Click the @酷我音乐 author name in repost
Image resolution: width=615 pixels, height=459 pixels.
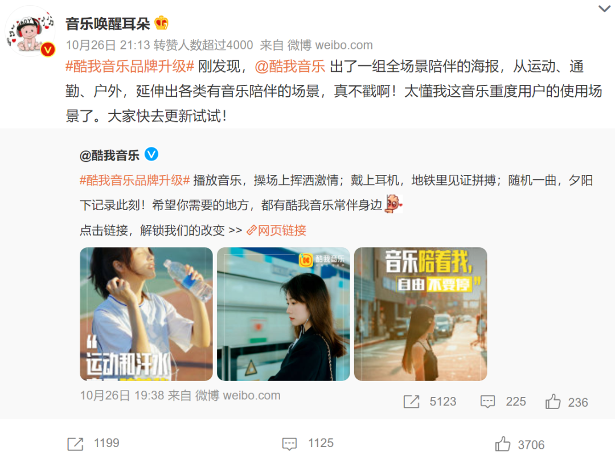point(109,155)
